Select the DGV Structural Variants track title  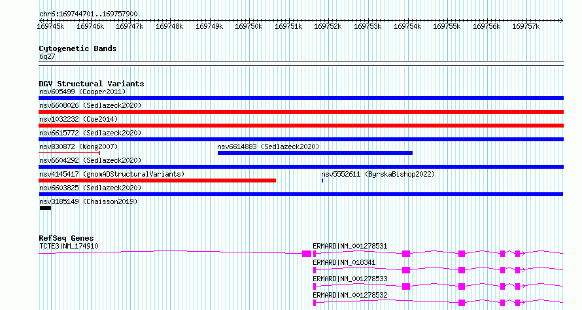coord(92,84)
